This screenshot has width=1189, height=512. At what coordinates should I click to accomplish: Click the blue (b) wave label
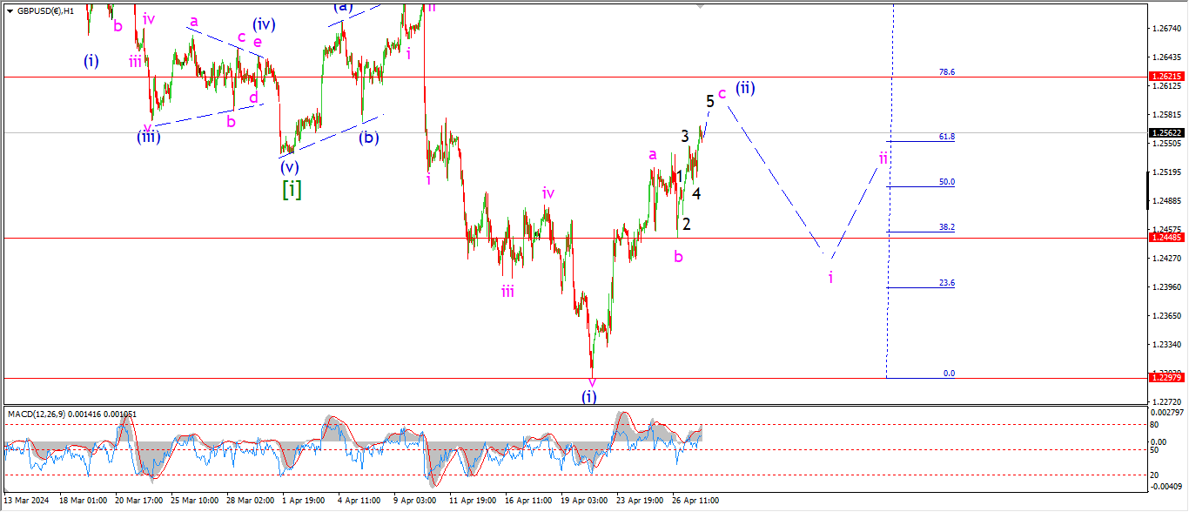pos(369,137)
